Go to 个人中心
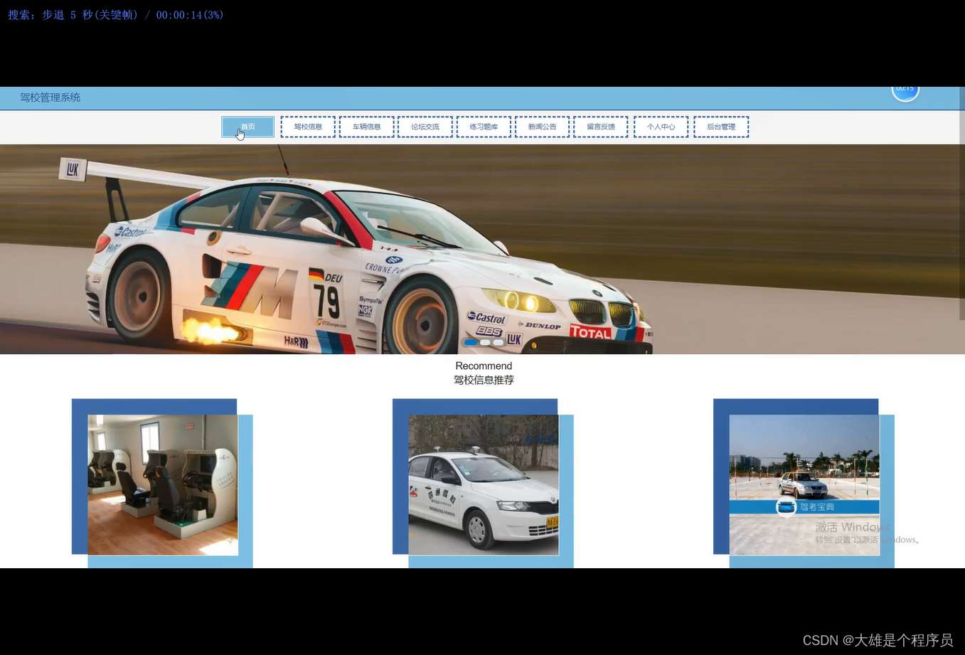Screen dimensions: 965x655 point(661,127)
